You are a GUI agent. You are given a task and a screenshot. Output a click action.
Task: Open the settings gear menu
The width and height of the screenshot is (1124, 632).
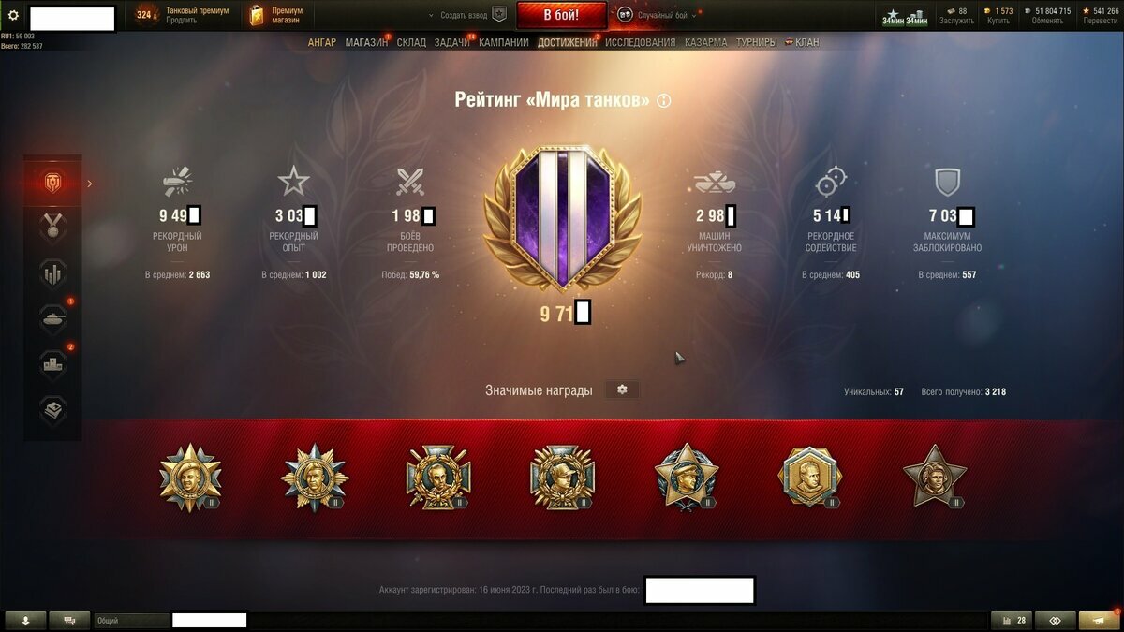pos(13,15)
